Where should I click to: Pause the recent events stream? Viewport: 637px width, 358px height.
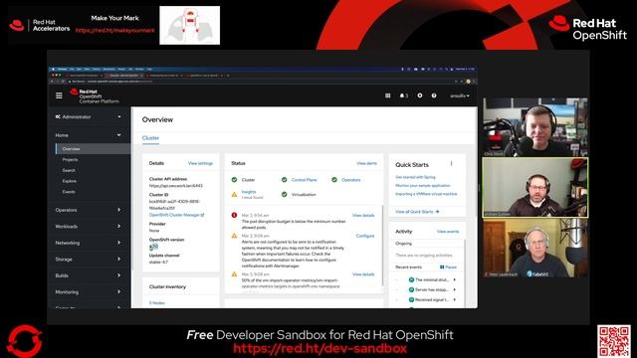tap(448, 268)
